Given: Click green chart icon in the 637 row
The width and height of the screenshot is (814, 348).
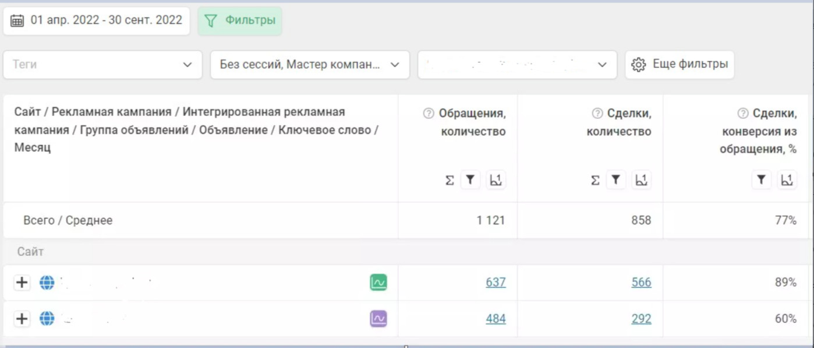Looking at the screenshot, I should click(378, 283).
